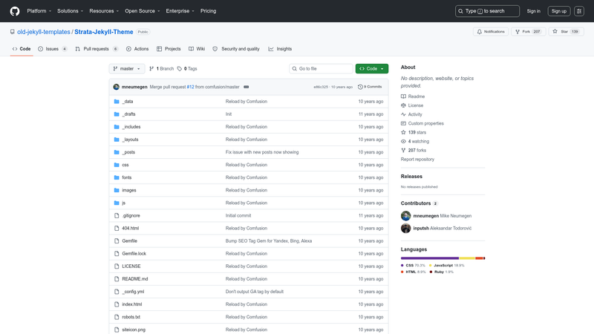Click the _data folder icon
Screen dimensions: 594x334
(x=117, y=102)
